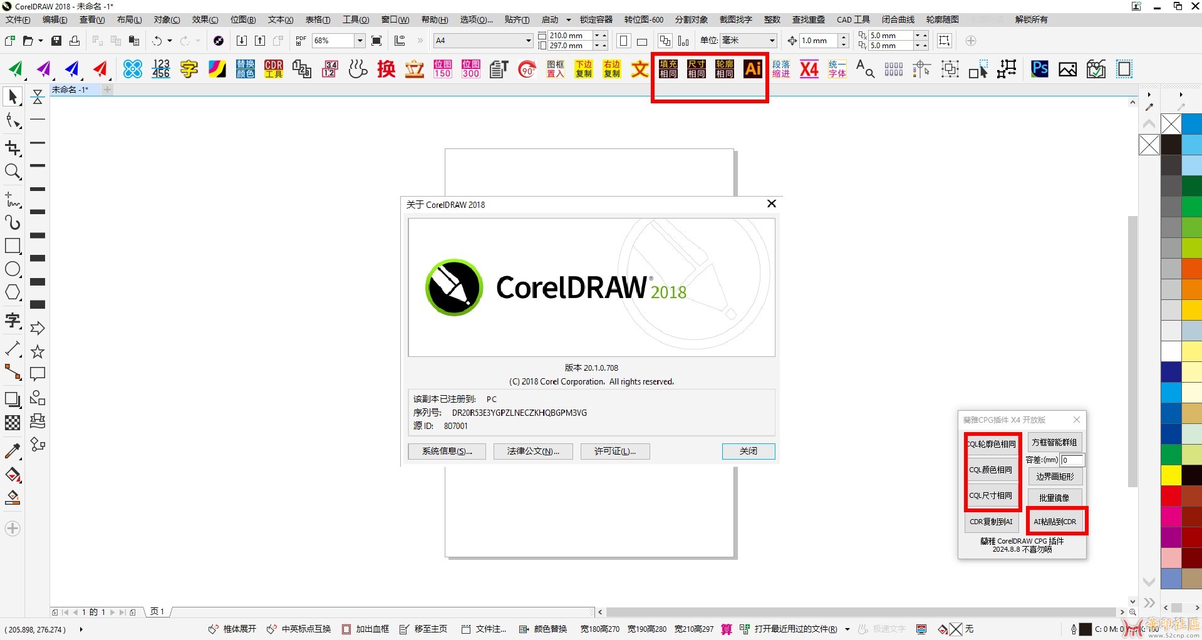Open the 编辑(E) menu
1202x640 pixels.
(54, 20)
